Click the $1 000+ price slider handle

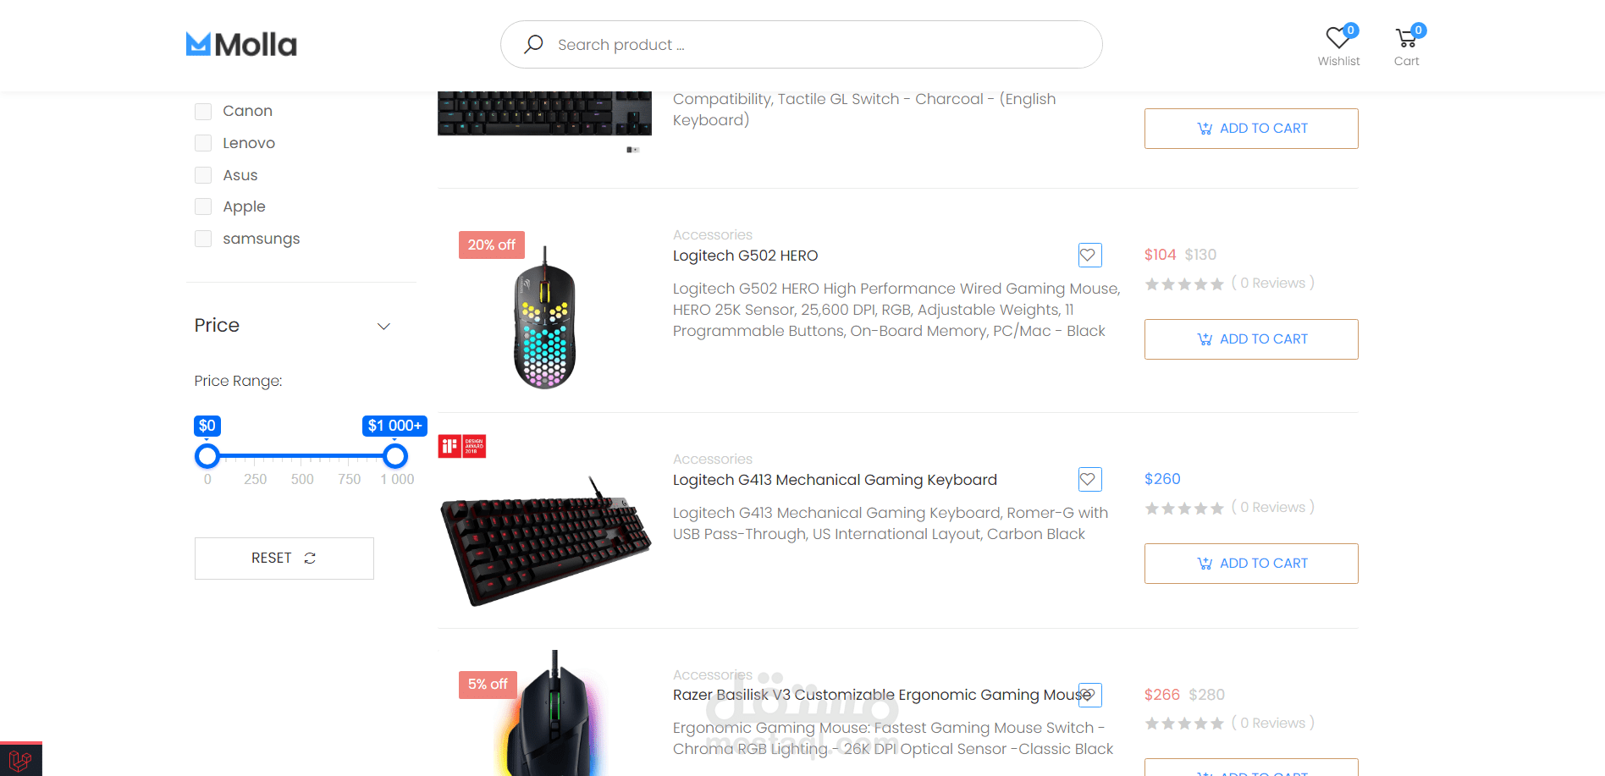tap(395, 456)
